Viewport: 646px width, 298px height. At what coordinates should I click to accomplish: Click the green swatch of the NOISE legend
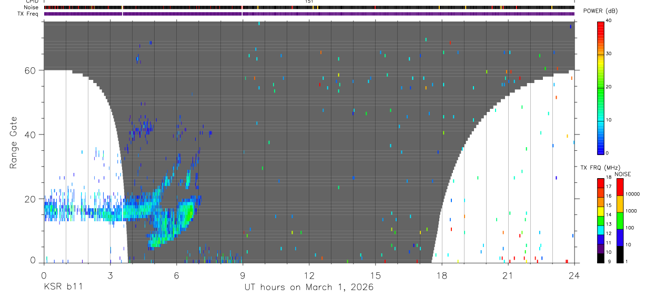point(620,221)
